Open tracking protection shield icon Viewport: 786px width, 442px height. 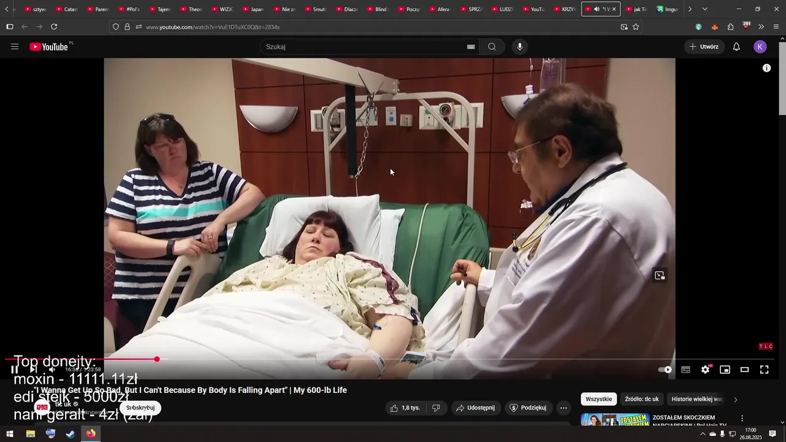click(115, 27)
